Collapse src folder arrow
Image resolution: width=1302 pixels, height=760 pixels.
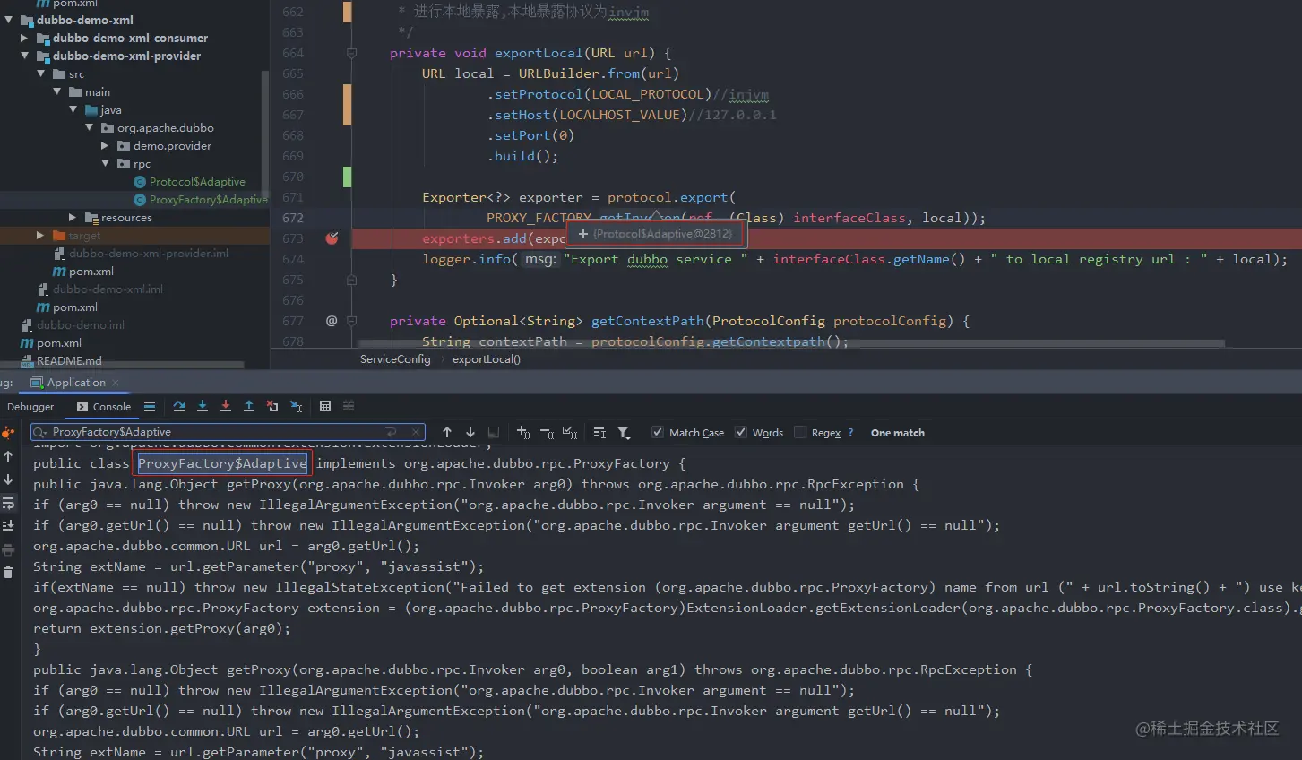click(x=41, y=73)
